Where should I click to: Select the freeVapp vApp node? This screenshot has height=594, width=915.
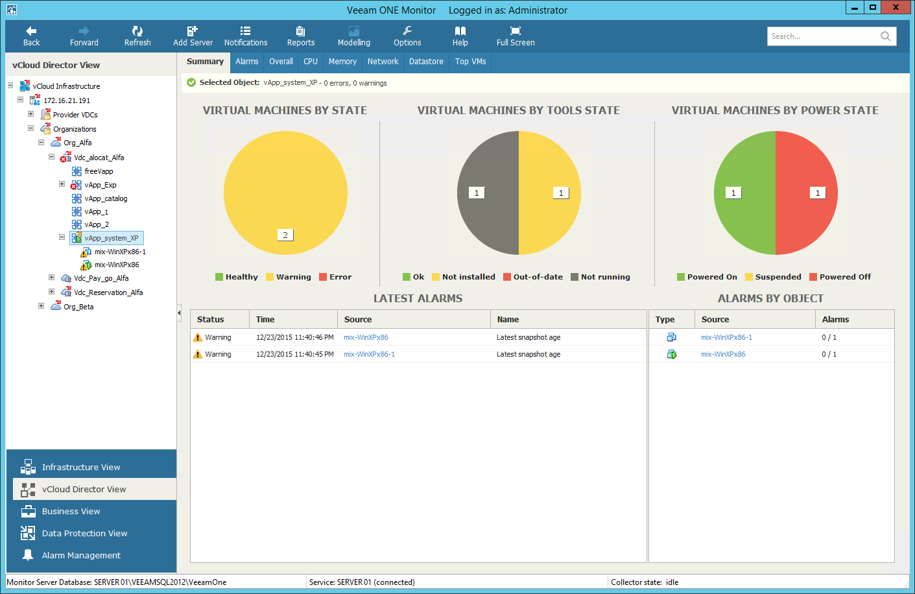pyautogui.click(x=99, y=171)
